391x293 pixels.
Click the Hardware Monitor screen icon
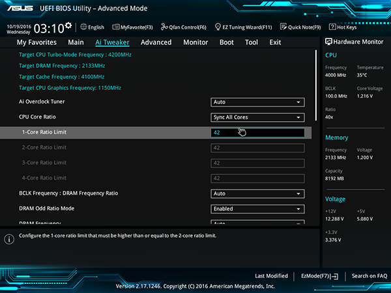[x=328, y=42]
